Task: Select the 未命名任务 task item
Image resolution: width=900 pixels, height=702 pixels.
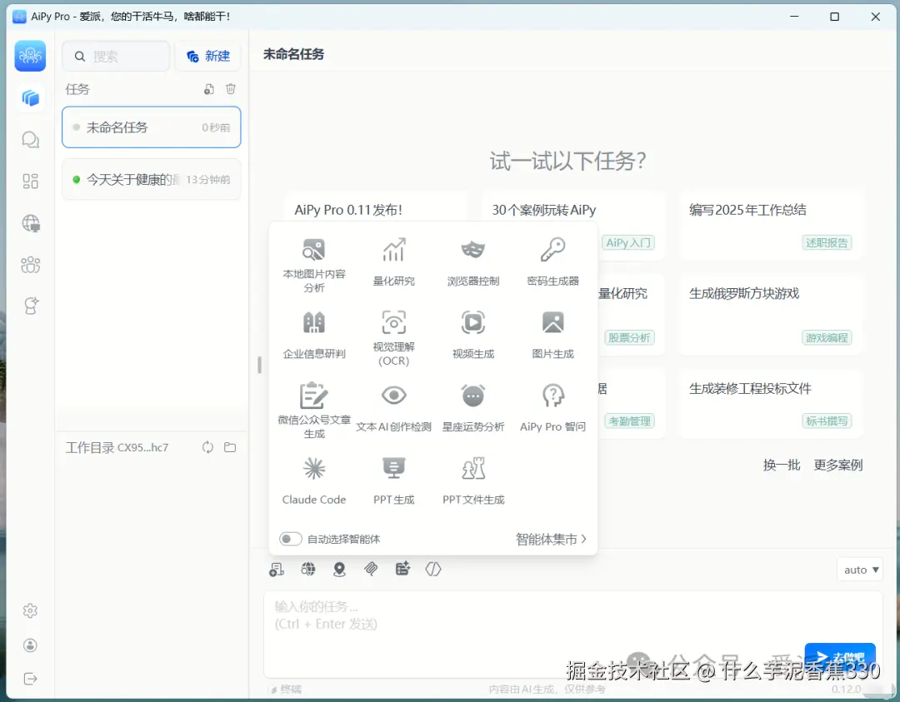Action: pos(152,127)
